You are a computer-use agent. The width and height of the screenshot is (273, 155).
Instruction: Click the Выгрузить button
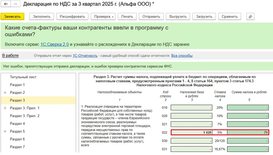click(178, 16)
